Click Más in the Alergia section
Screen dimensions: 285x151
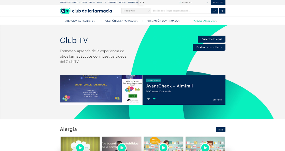pos(221,130)
